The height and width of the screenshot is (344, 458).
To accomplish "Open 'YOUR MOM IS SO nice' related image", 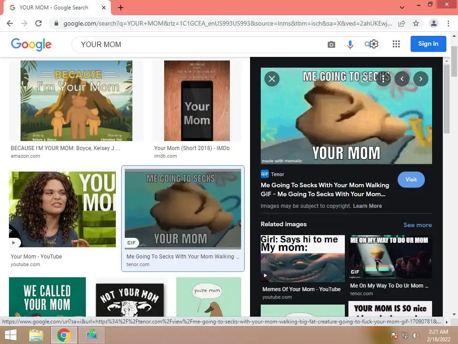I will pyautogui.click(x=390, y=309).
